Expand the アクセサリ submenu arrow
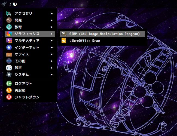This screenshot has width=177, height=136. pos(52,13)
